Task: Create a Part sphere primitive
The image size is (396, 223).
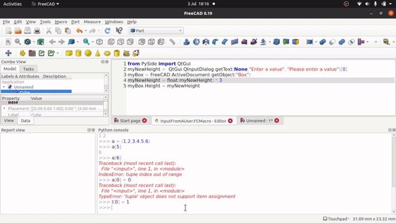Action: click(x=88, y=53)
